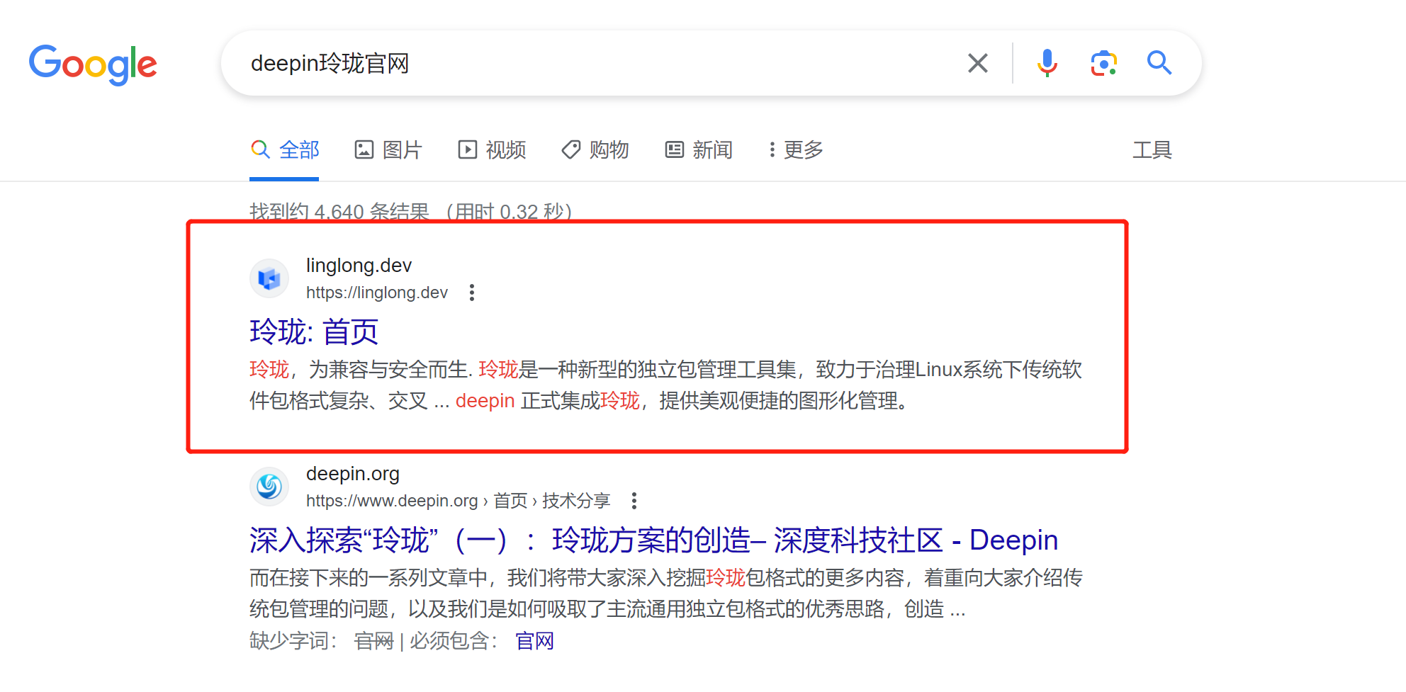Image resolution: width=1406 pixels, height=692 pixels.
Task: Switch to the 购物 tab
Action: (x=595, y=149)
